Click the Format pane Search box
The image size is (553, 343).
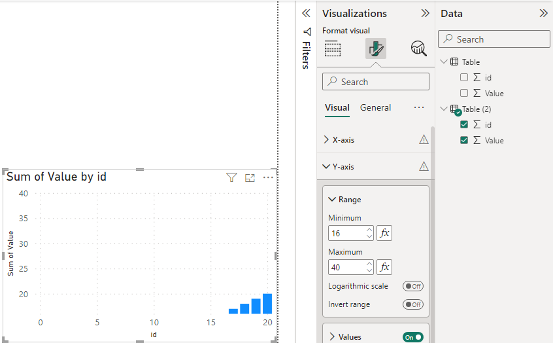[376, 82]
